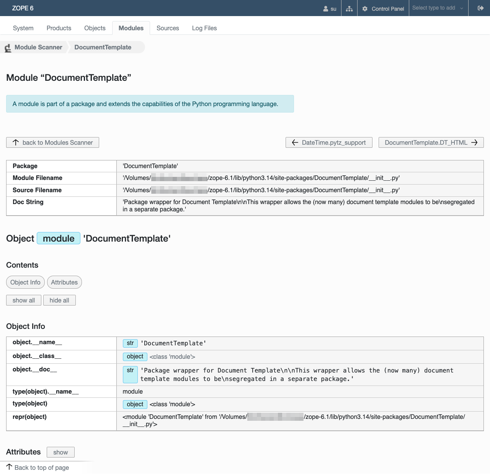Click the Doc String value text

pyautogui.click(x=299, y=206)
